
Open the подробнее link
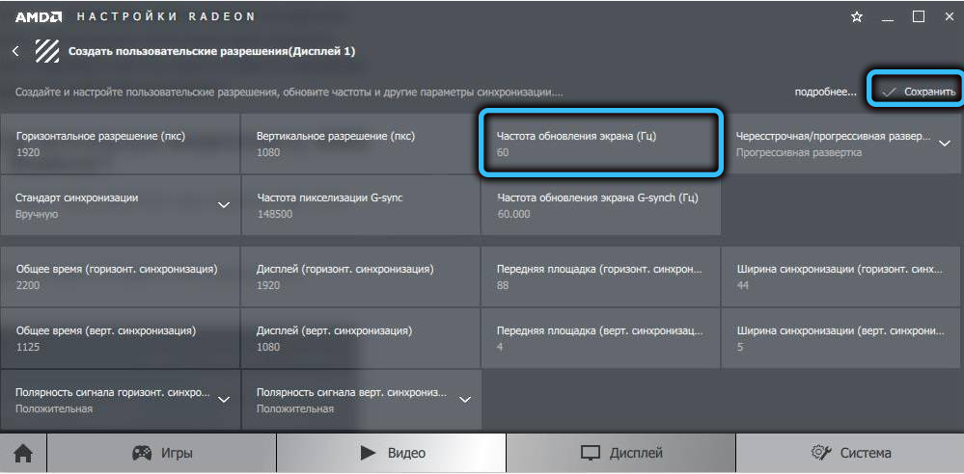[x=825, y=92]
